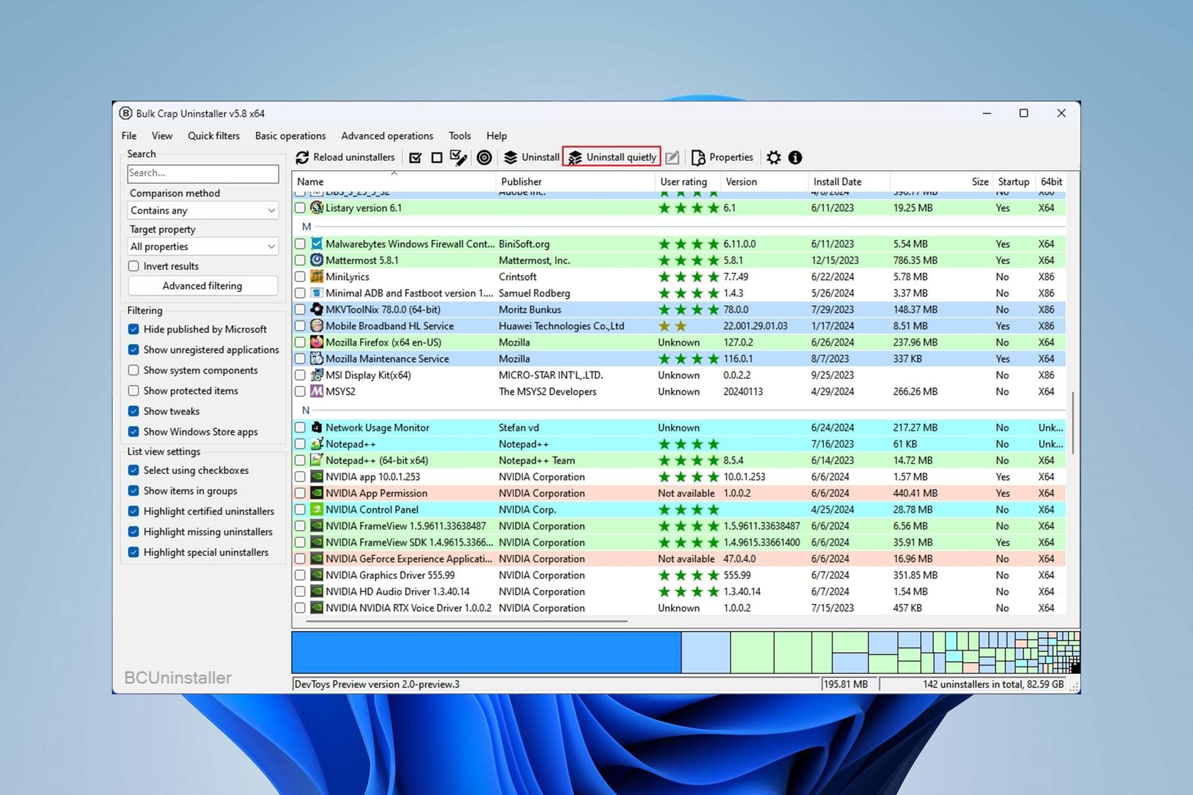This screenshot has height=795, width=1193.
Task: Toggle the Show tweaks checkbox
Action: point(134,411)
